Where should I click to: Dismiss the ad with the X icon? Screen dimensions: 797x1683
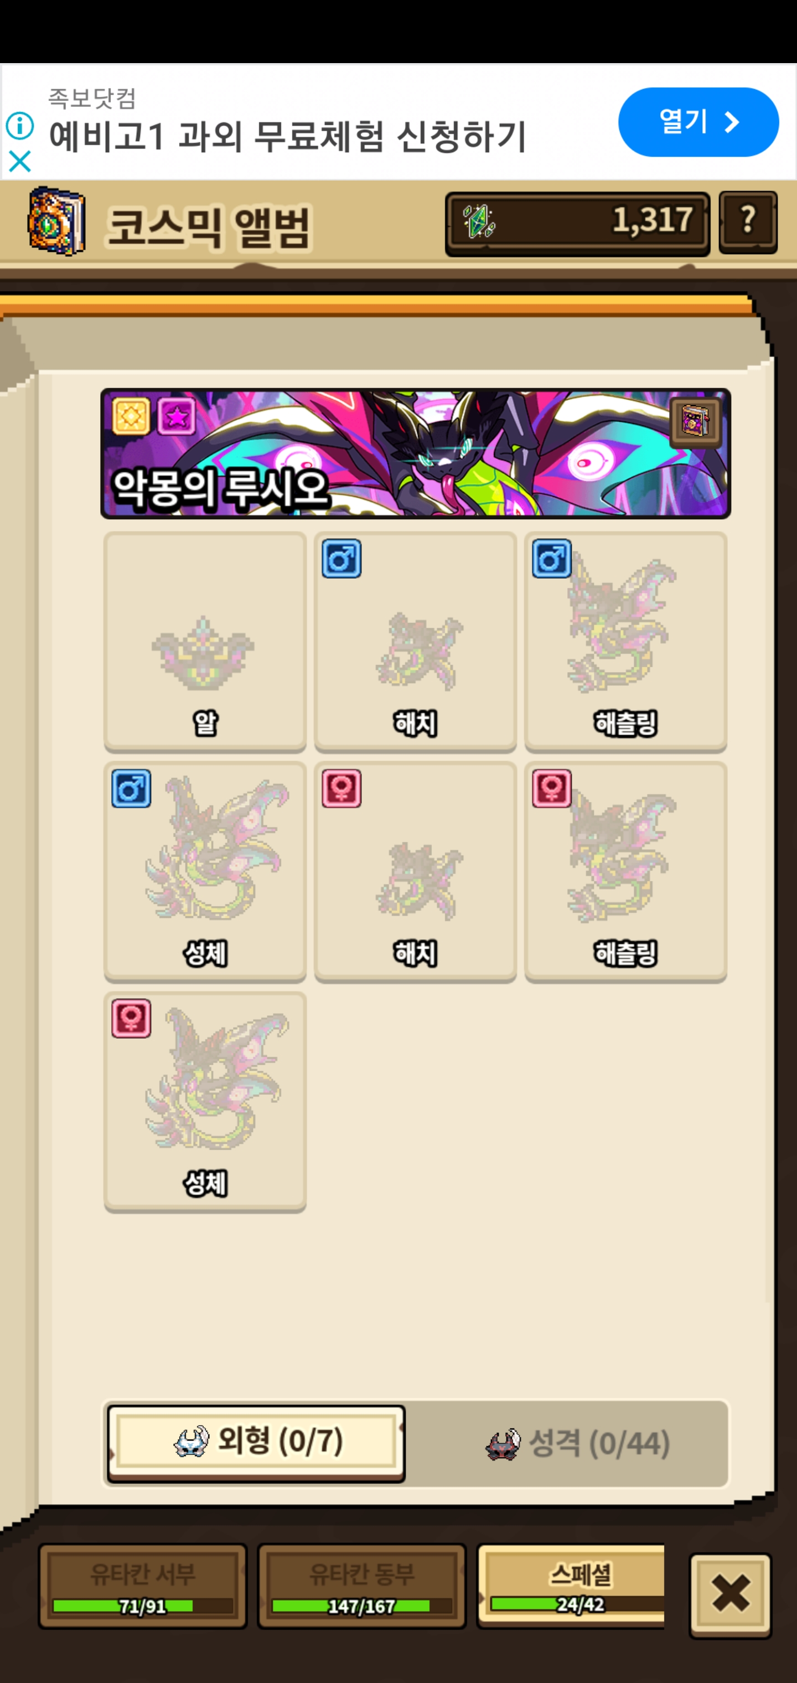(x=19, y=161)
